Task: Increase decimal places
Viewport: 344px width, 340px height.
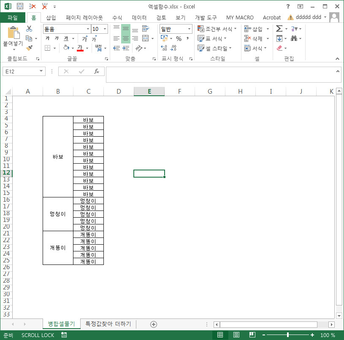Action: (x=164, y=48)
